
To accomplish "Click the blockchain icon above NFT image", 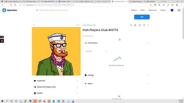I will coord(34,25).
